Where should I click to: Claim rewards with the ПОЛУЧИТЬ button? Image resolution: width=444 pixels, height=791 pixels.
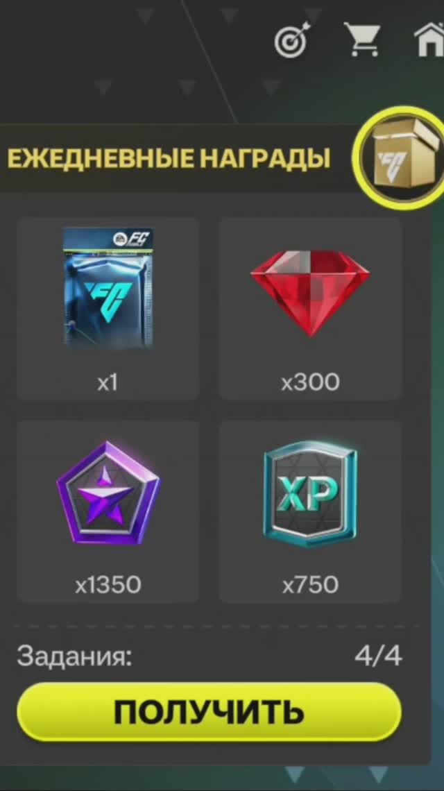210,712
